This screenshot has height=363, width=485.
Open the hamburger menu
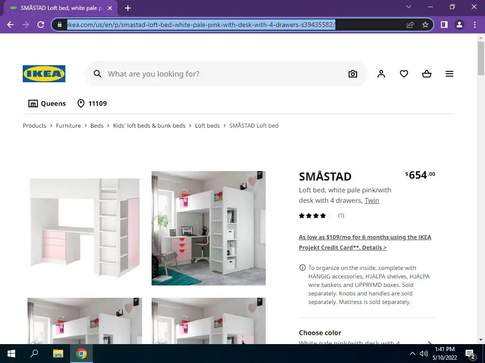pyautogui.click(x=449, y=74)
